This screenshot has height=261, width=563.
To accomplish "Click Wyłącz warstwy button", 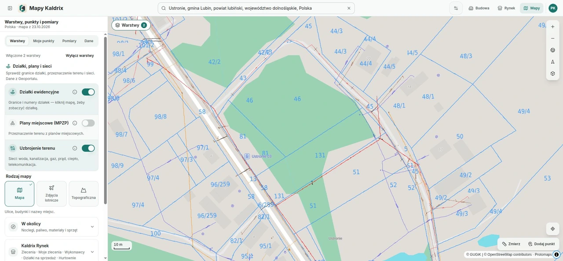I will click(80, 56).
